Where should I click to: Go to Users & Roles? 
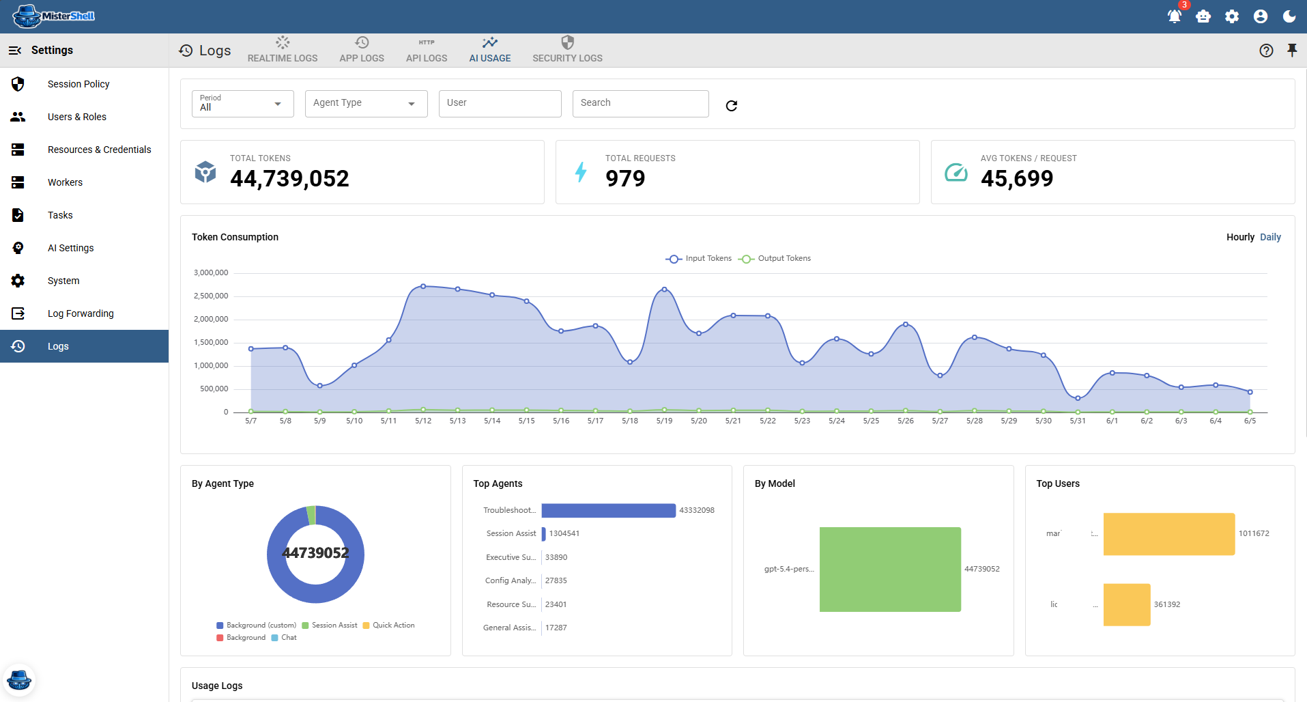coord(85,117)
